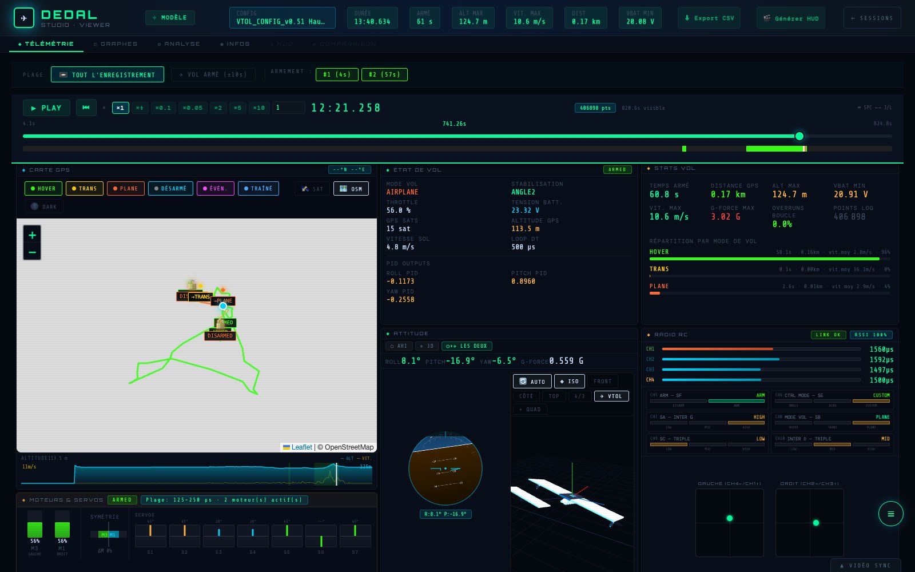Image resolution: width=915 pixels, height=572 pixels.
Task: Set playback speed to ×5
Action: 237,108
